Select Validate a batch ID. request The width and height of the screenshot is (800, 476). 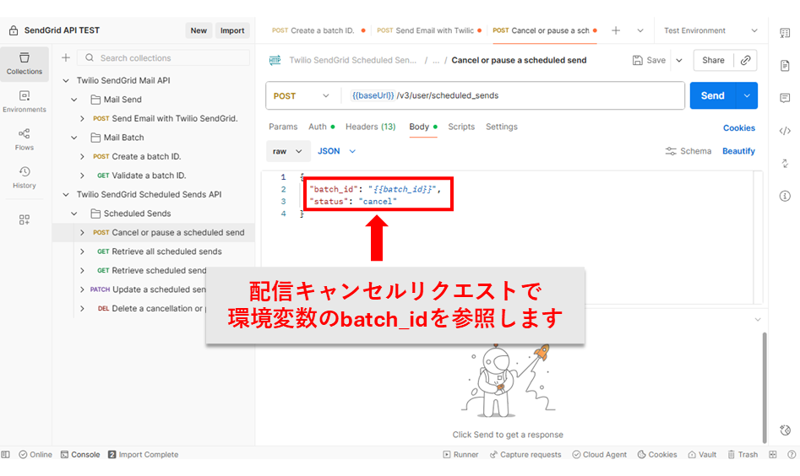153,176
